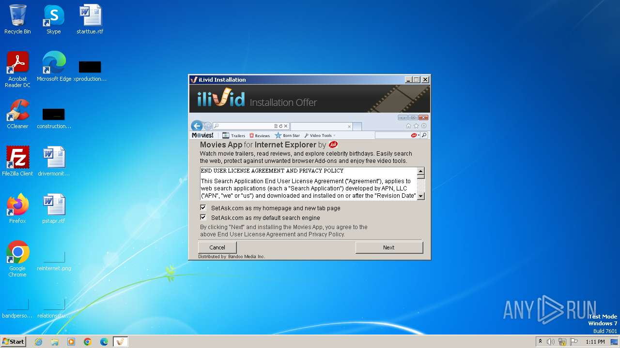Screen dimensions: 620x348
Task: Open the Recycle Bin desktop icon
Action: coord(17,19)
